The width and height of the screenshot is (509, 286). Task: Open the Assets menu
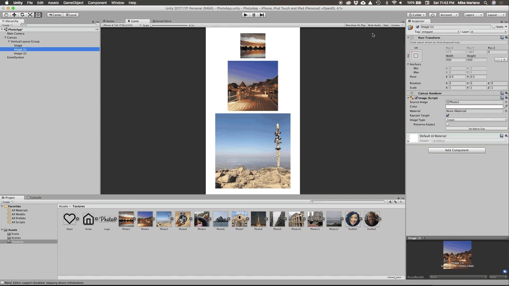[x=53, y=3]
